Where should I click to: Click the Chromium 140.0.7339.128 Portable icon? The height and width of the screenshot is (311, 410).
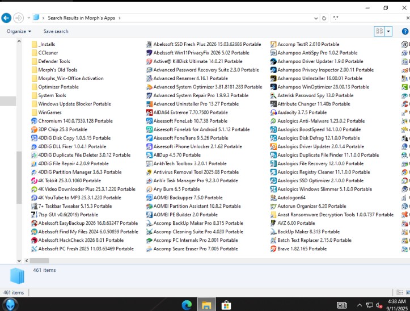34,121
